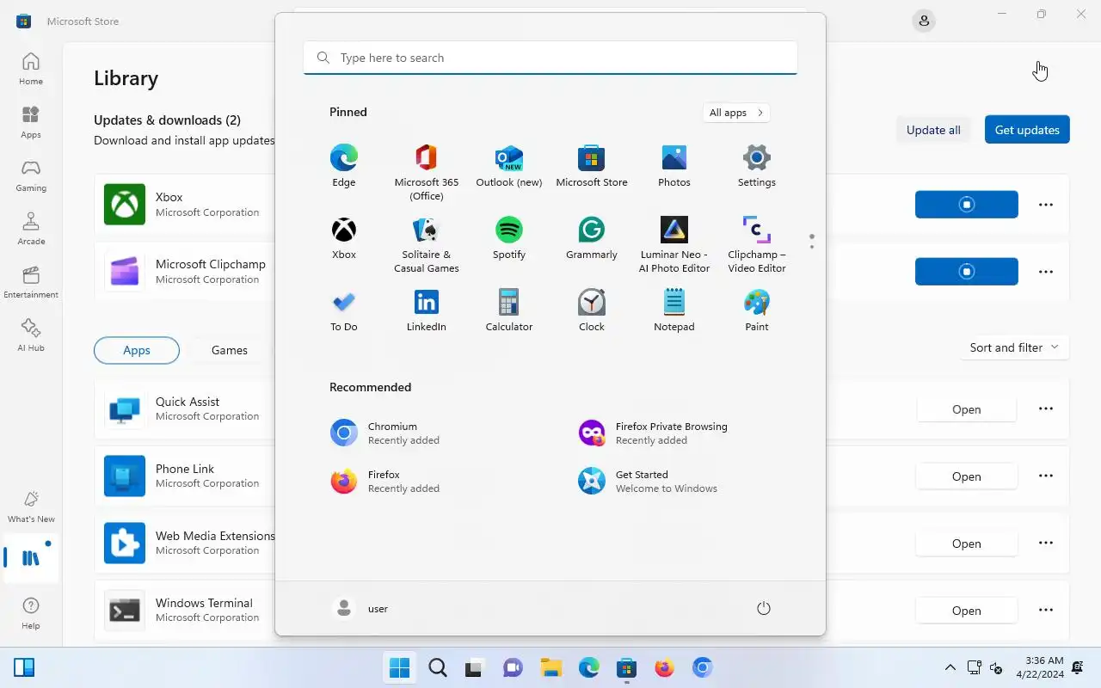This screenshot has height=688, width=1101.
Task: Click the Windows Start button on taskbar
Action: coord(400,667)
